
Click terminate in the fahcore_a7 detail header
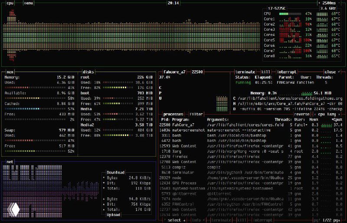(245, 72)
